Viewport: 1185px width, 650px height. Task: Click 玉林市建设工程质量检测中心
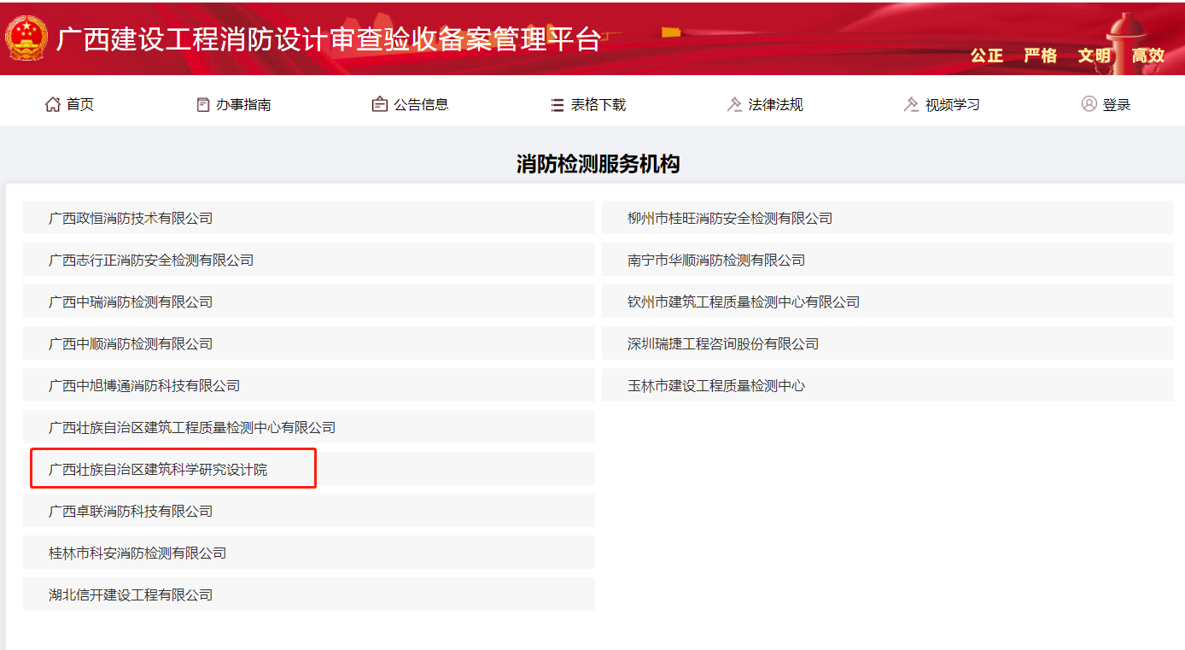[716, 385]
